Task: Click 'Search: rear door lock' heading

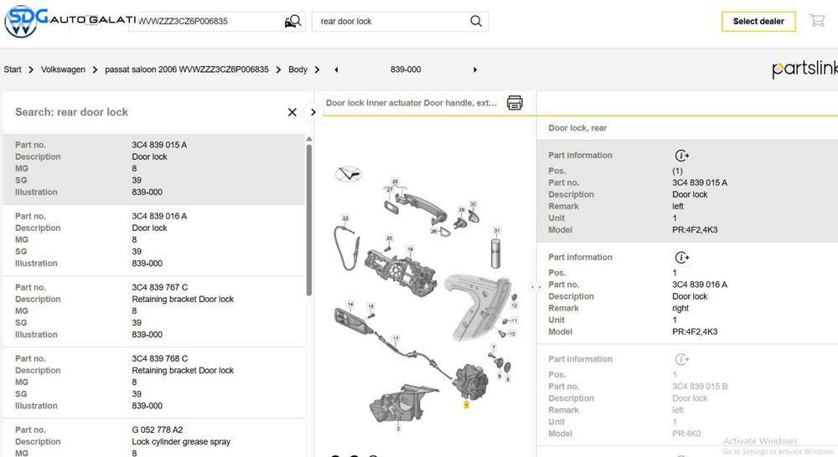Action: pos(71,112)
